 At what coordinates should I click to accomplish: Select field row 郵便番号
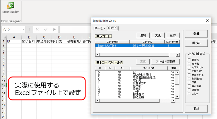tap(136, 94)
